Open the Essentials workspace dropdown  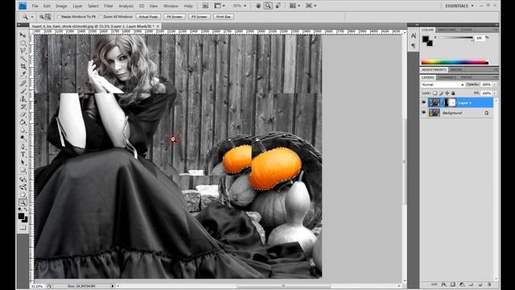[x=459, y=6]
